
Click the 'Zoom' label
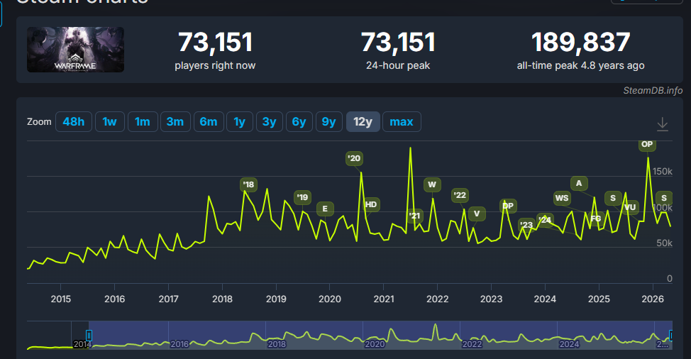pos(39,121)
